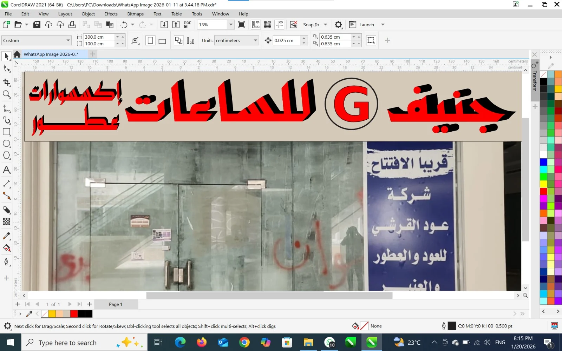Open the Custom page size dropdown
Viewport: 562px width, 351px height.
(x=68, y=41)
